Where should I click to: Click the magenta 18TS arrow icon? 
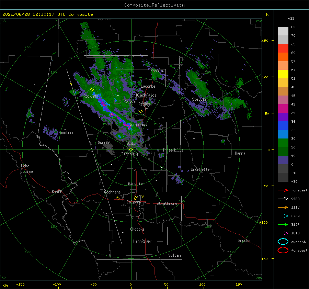point(283,233)
